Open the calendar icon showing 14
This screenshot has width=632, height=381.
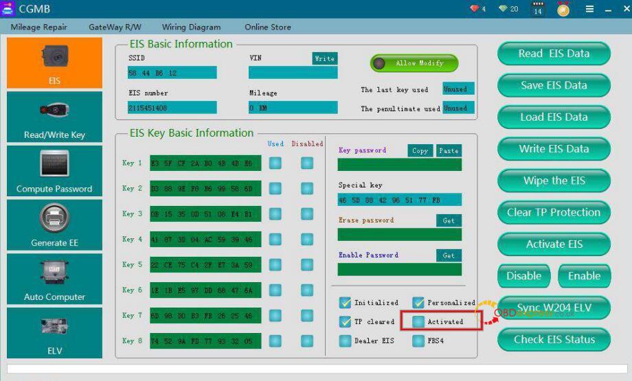[538, 8]
